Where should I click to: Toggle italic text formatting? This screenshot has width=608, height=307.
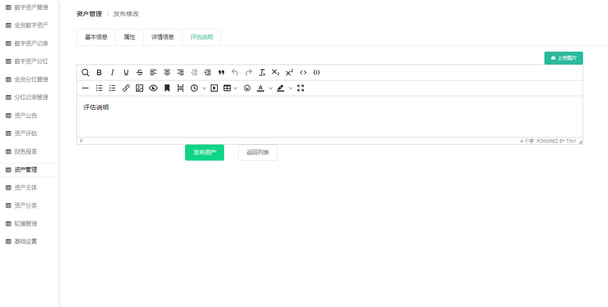[113, 73]
